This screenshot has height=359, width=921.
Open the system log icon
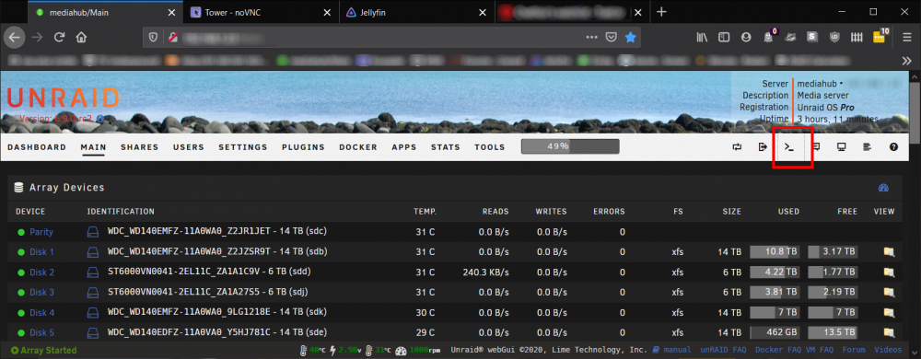[x=867, y=147]
